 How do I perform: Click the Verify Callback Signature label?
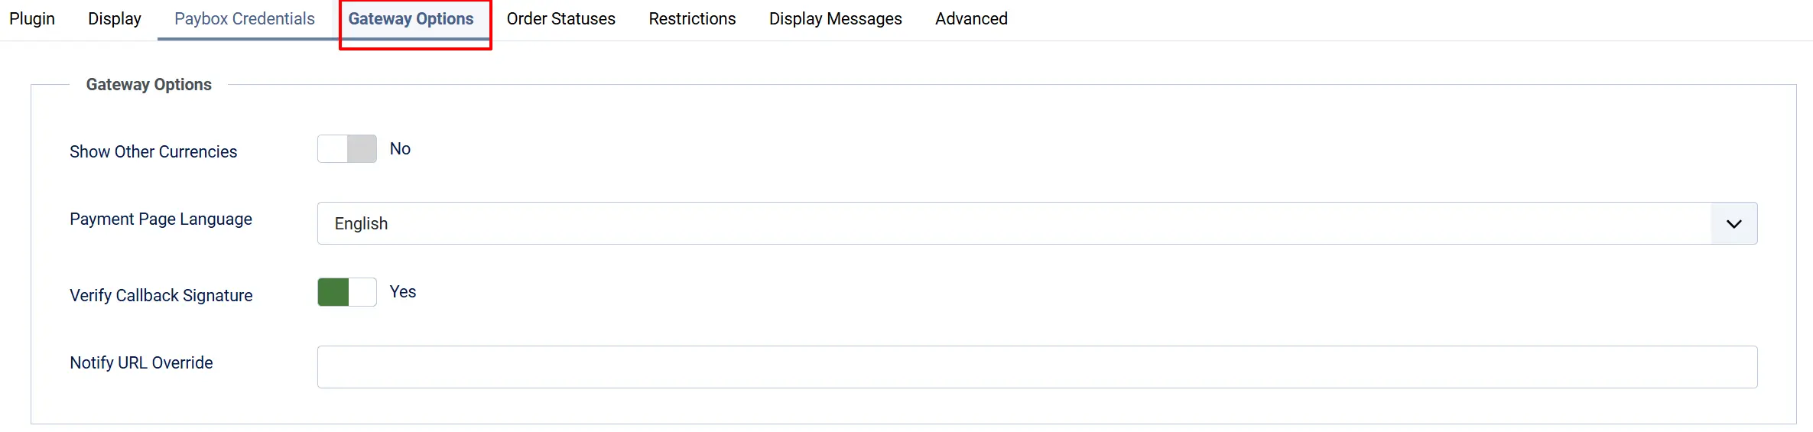pyautogui.click(x=161, y=296)
